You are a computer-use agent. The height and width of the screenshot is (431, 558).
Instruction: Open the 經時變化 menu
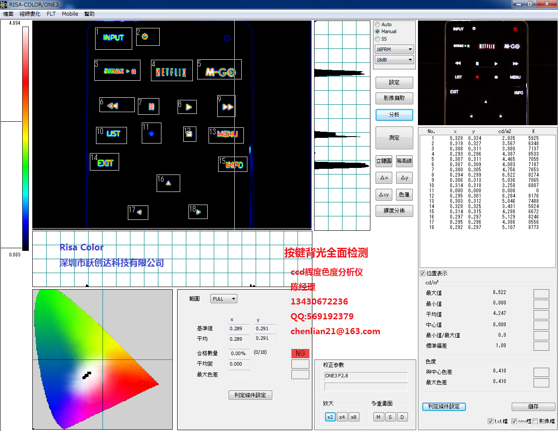tap(30, 14)
